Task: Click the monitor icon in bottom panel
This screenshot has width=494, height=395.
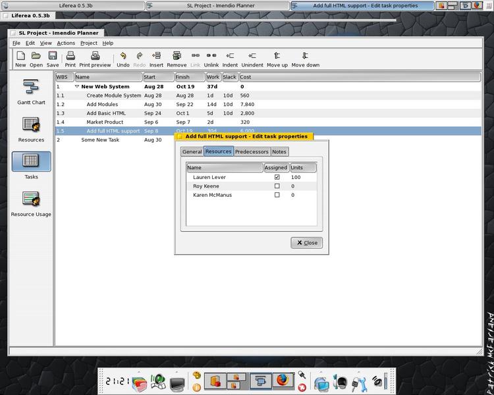Action: click(x=177, y=383)
